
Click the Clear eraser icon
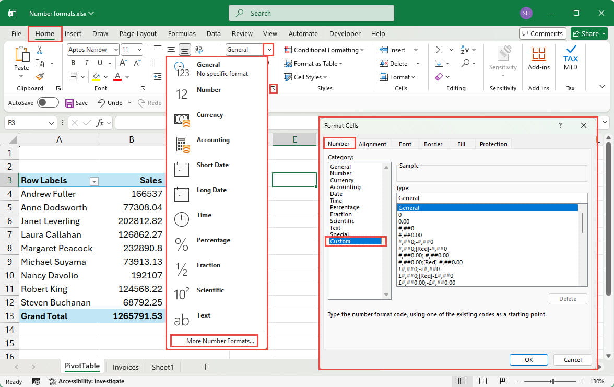[x=439, y=77]
